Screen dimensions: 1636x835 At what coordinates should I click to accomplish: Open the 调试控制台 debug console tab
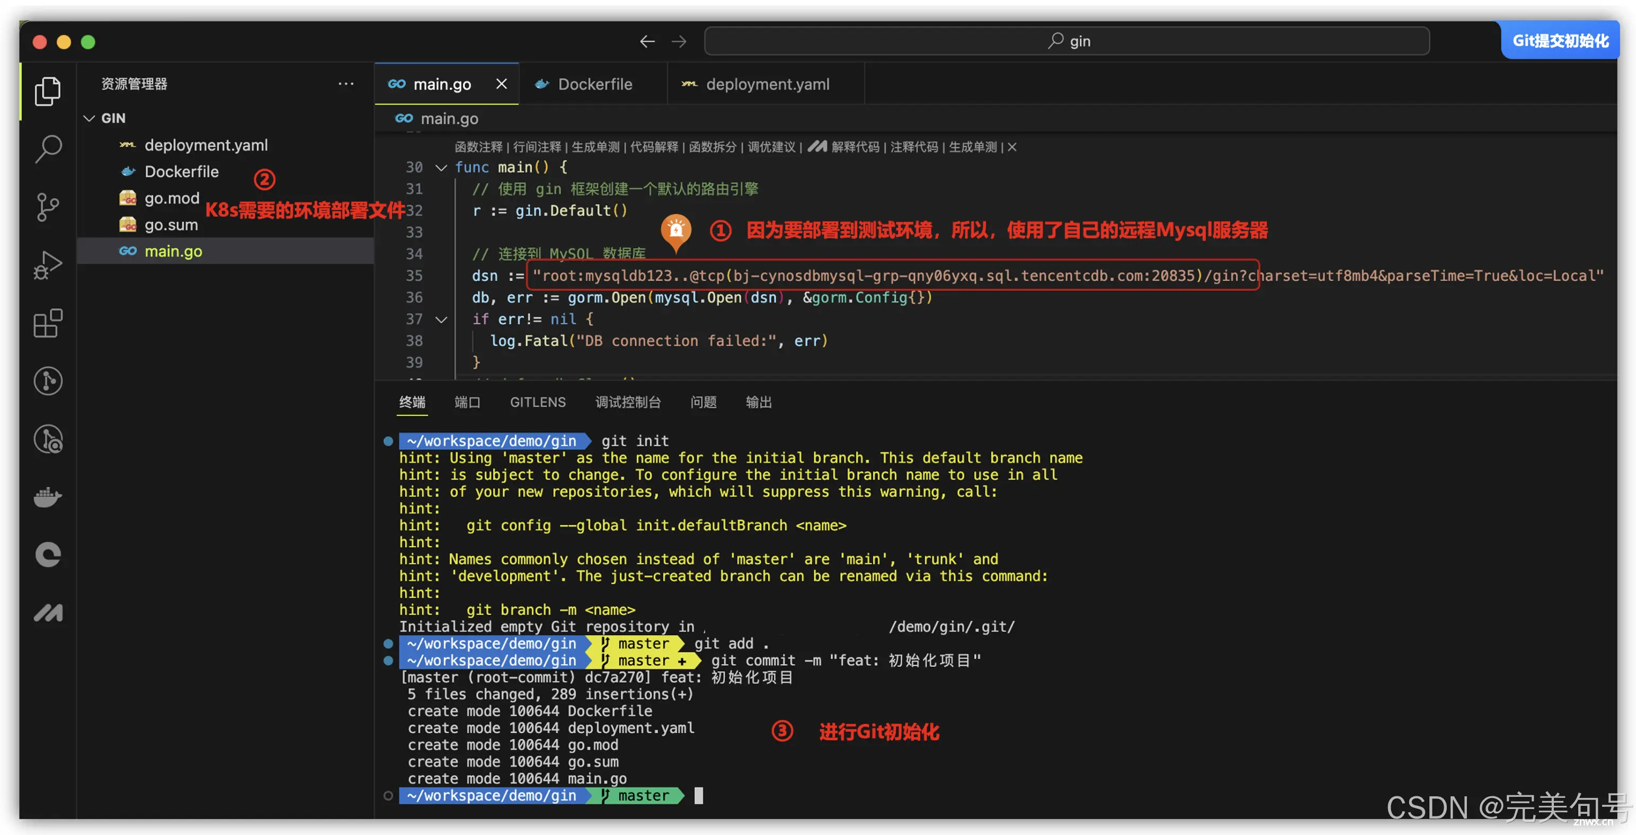point(628,402)
